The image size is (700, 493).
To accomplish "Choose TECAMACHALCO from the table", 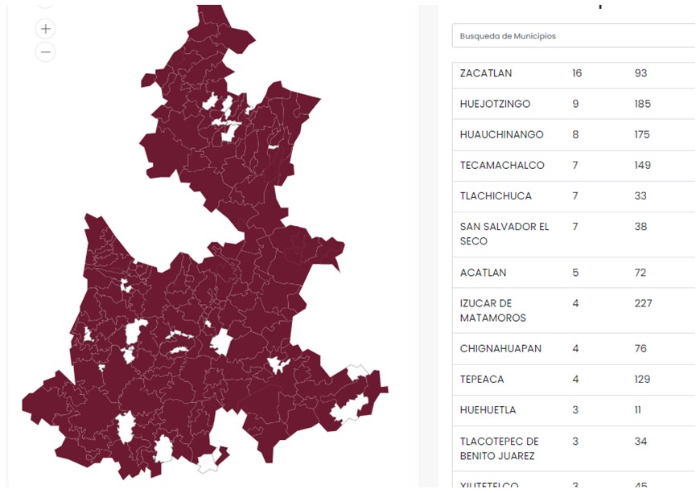I will click(x=502, y=165).
